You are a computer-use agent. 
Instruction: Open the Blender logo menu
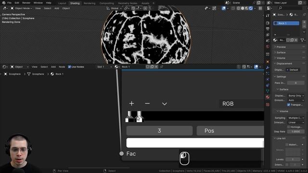(4, 3)
